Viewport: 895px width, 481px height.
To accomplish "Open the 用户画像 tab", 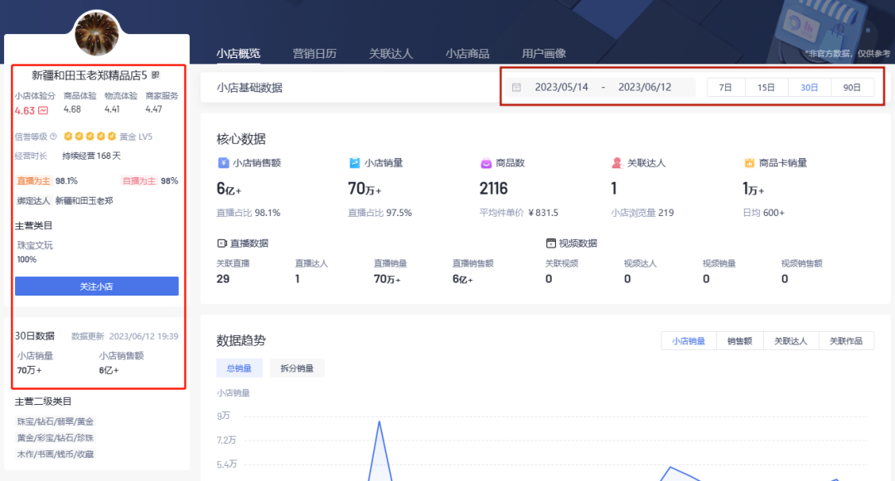I will pyautogui.click(x=544, y=54).
